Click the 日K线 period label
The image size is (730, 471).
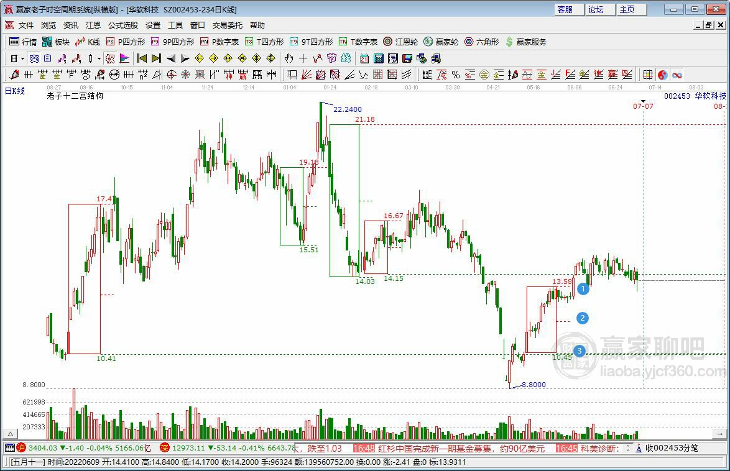point(14,91)
